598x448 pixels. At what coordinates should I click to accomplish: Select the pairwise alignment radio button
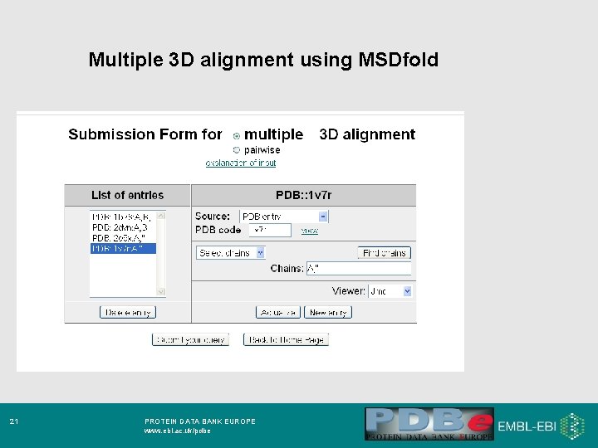(237, 149)
